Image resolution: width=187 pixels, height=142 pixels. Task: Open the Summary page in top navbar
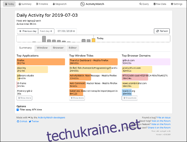click(x=25, y=4)
